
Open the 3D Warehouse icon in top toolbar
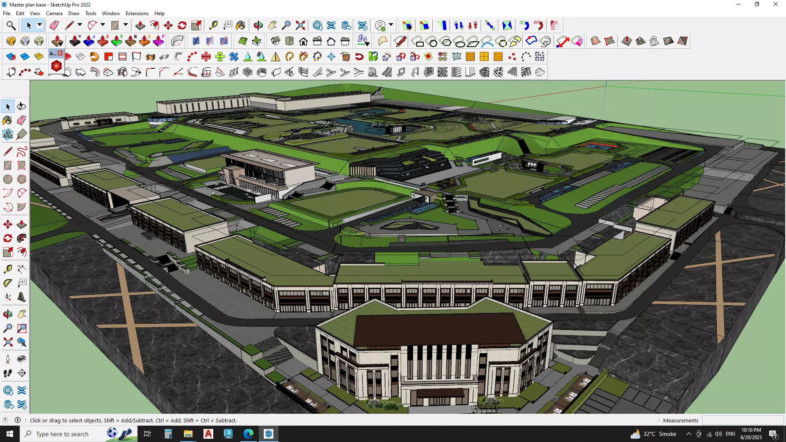(317, 25)
